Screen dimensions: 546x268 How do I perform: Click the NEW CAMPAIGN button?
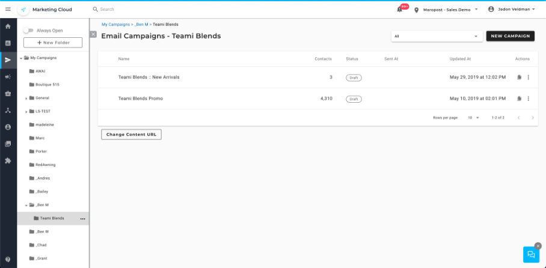(x=510, y=36)
